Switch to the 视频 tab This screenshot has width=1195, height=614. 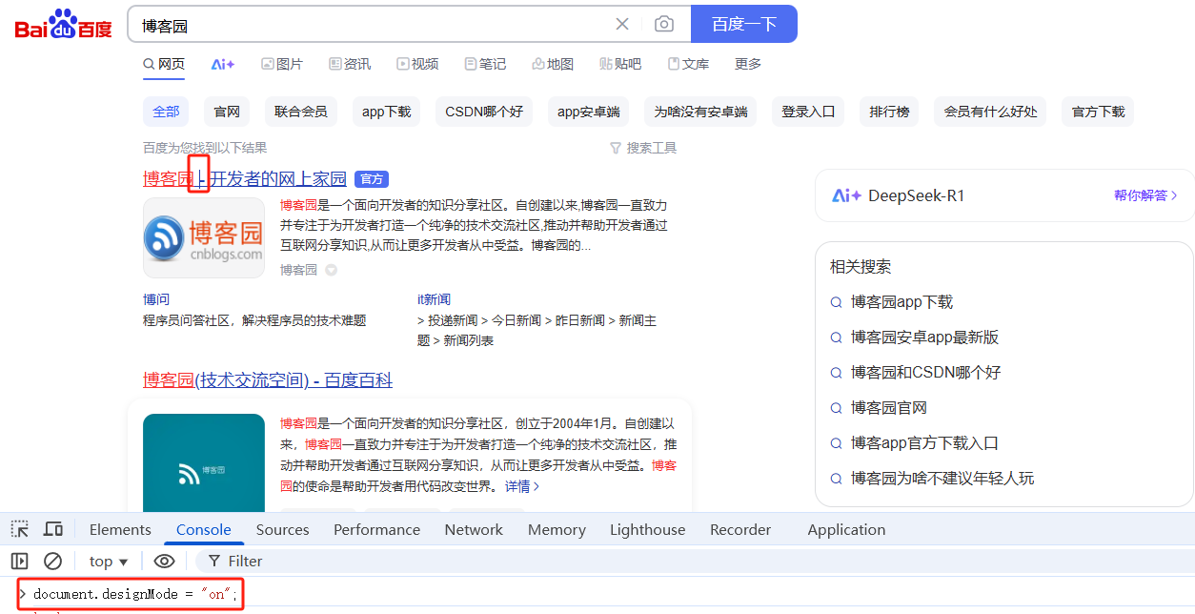tap(417, 64)
